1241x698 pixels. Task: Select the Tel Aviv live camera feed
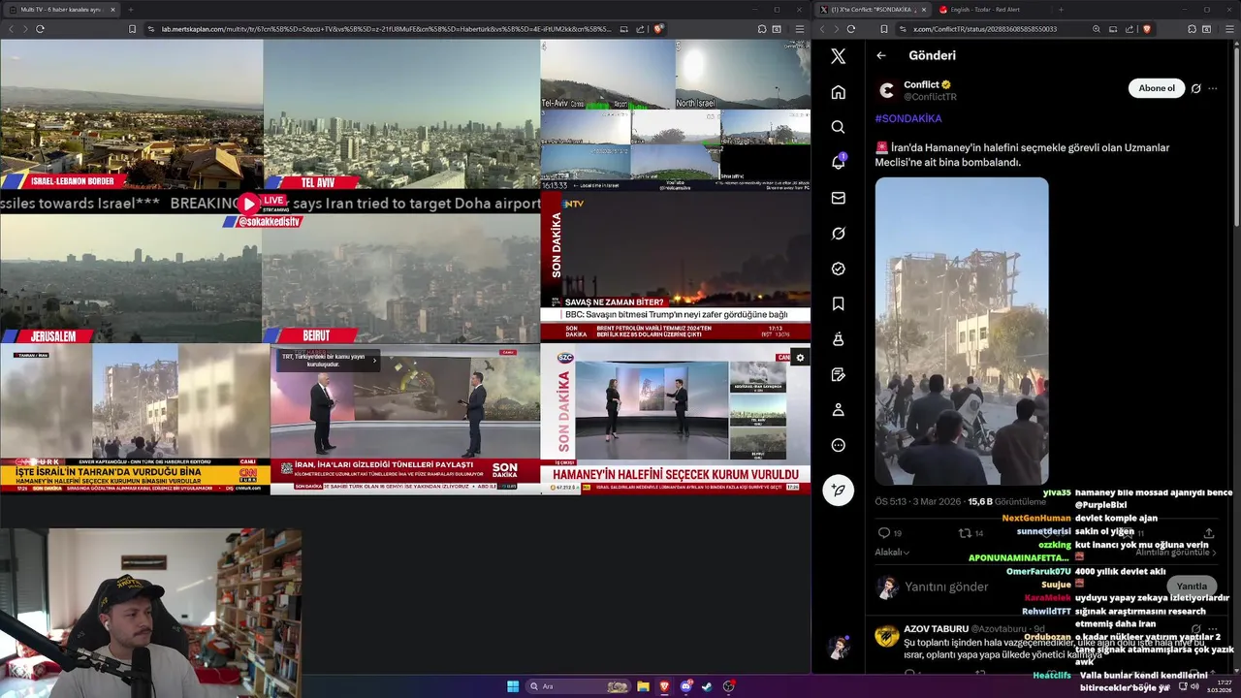tap(401, 113)
